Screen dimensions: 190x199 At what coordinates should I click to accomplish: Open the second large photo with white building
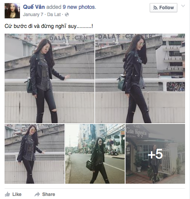pos(140,78)
